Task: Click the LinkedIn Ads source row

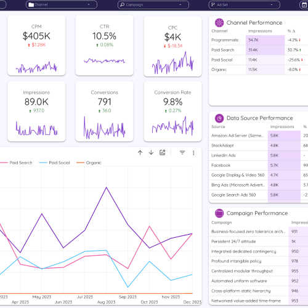Action: [x=258, y=155]
